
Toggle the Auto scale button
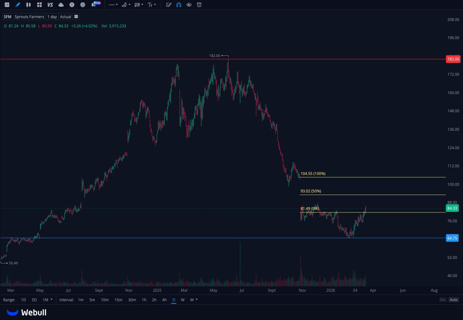coord(454,300)
